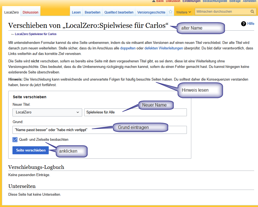The width and height of the screenshot is (258, 207).
Task: Toggle 'Quell- und Zielseite beobachten' checkbox
Action: [15, 140]
